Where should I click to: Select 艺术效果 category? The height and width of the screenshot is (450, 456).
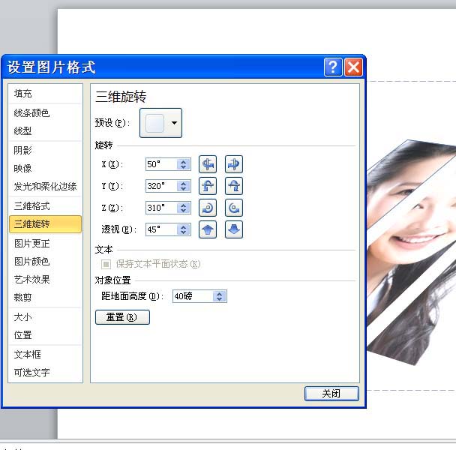point(45,280)
